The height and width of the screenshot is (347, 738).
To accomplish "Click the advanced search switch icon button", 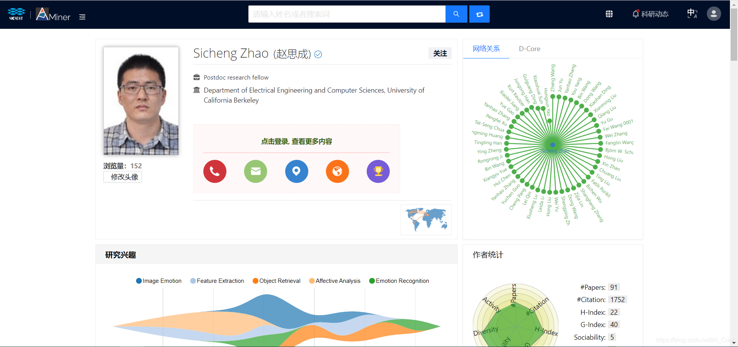I will click(x=479, y=14).
